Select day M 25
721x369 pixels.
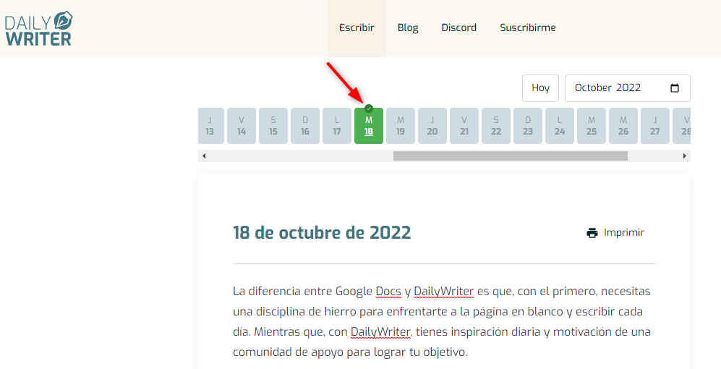pyautogui.click(x=592, y=126)
